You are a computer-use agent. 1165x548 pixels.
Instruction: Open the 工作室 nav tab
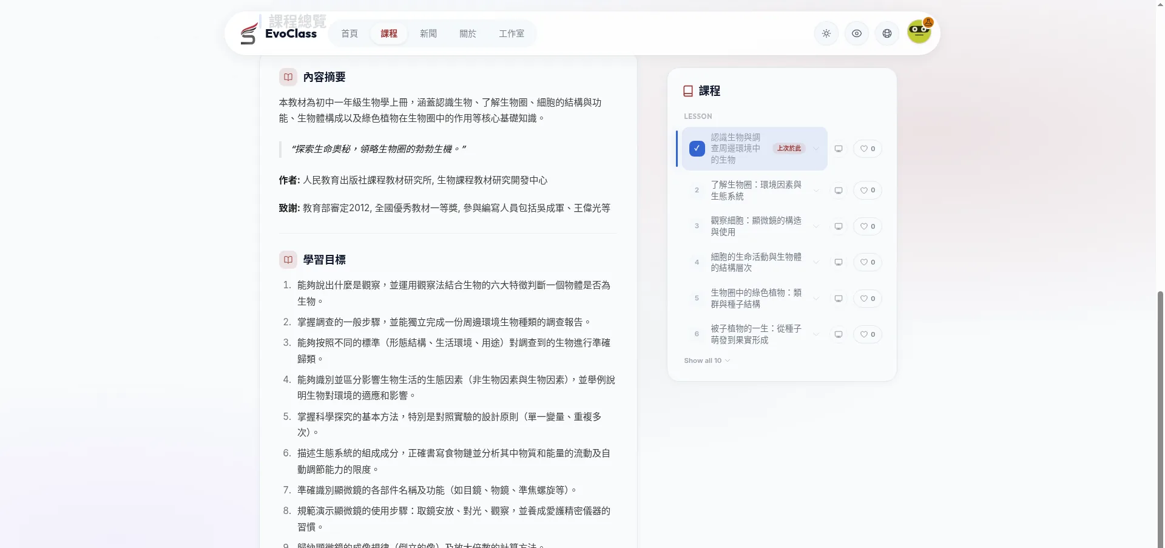pos(512,33)
